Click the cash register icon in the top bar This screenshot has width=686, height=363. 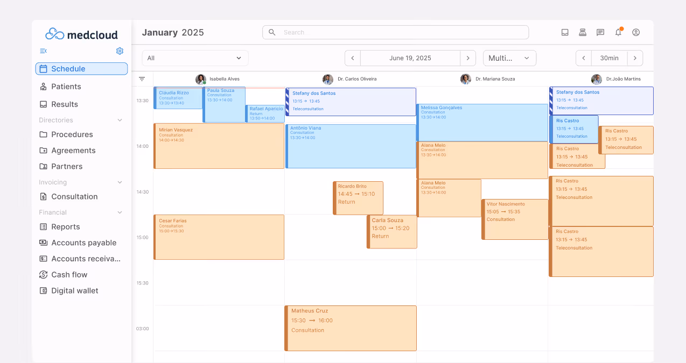[x=582, y=32]
